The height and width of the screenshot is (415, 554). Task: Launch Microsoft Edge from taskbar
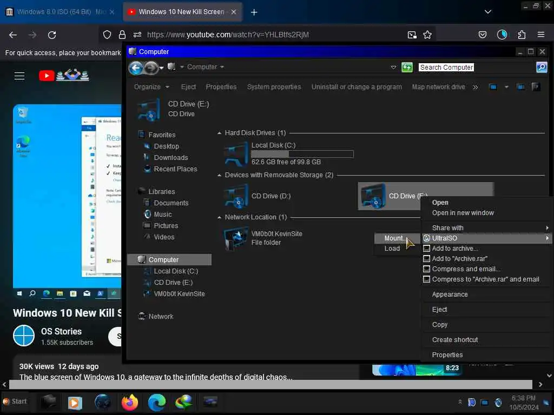tap(156, 402)
